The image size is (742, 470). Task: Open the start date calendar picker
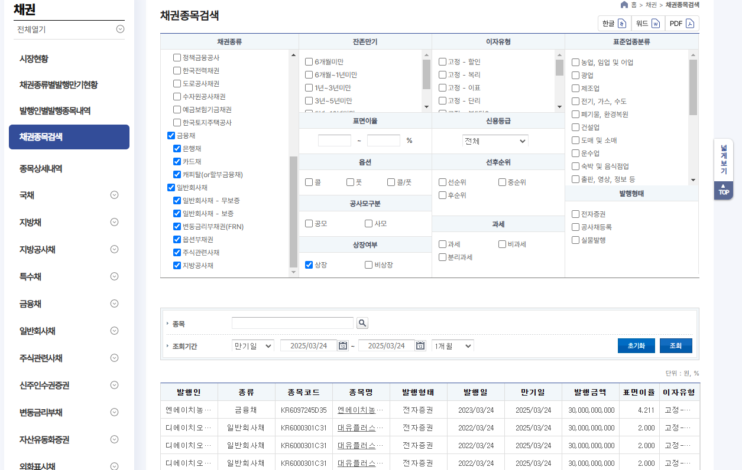343,345
